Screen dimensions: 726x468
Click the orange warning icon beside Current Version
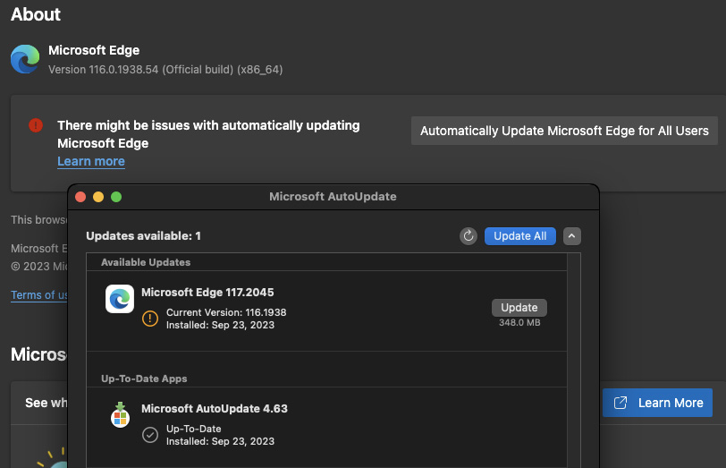click(150, 318)
